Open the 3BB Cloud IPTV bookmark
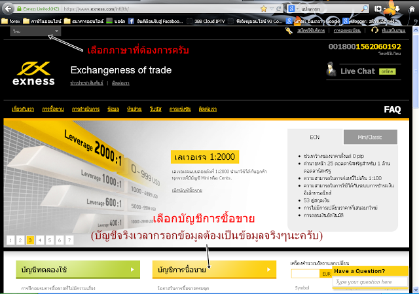Image resolution: width=419 pixels, height=294 pixels. pyautogui.click(x=206, y=21)
